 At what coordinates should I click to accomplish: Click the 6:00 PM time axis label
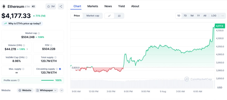click(128, 91)
